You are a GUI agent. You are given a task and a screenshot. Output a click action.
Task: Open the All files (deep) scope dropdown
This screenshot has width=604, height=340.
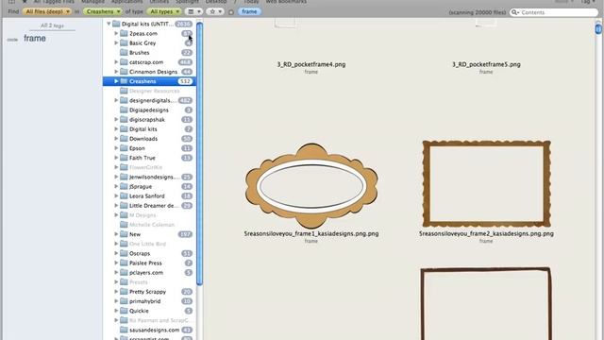click(47, 11)
